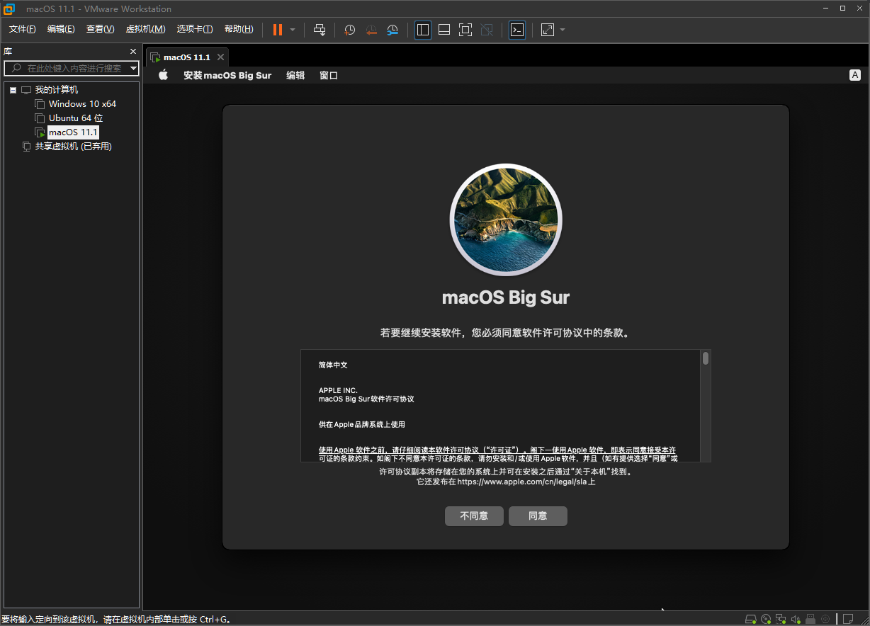Click the sound card status icon
870x626 pixels.
(796, 619)
